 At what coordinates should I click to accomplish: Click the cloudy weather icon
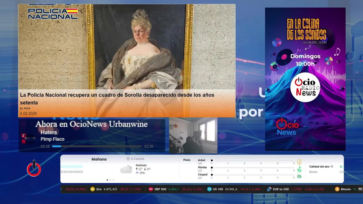126,169
